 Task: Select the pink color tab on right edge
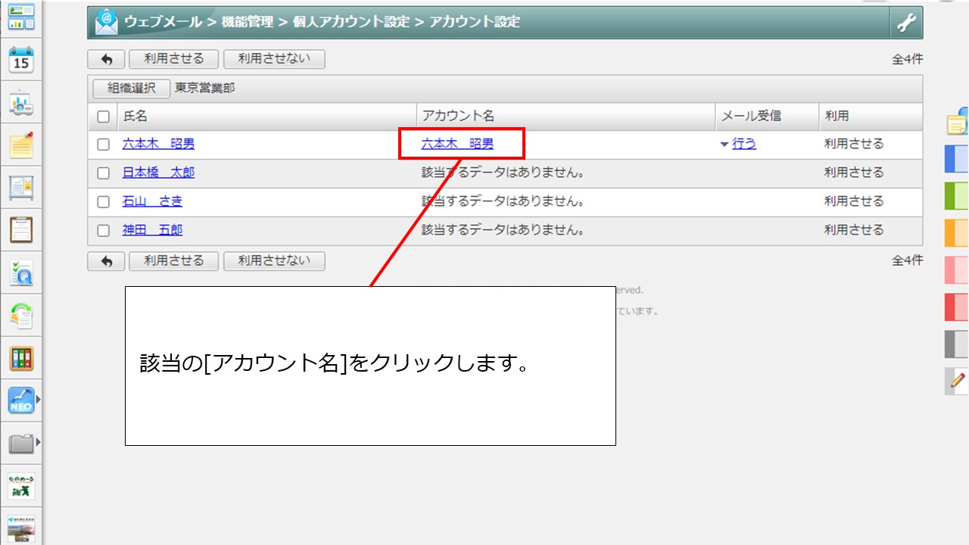point(958,270)
